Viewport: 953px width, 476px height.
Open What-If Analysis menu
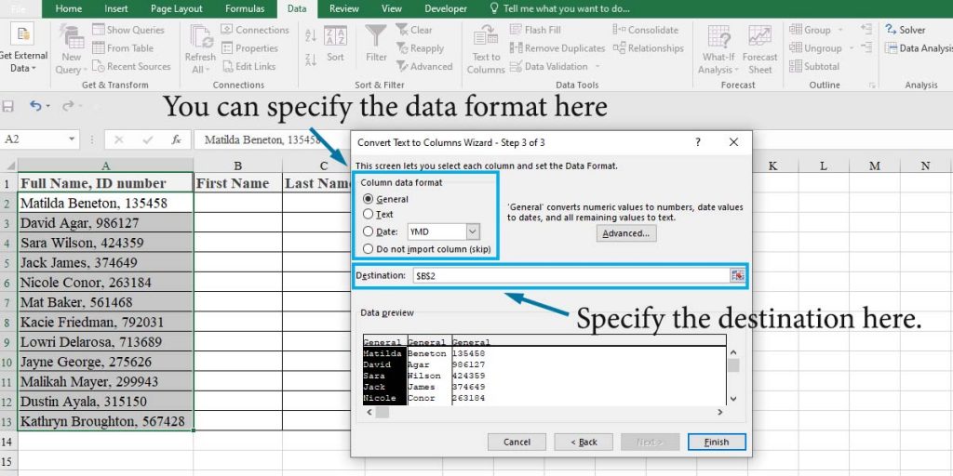coord(718,50)
